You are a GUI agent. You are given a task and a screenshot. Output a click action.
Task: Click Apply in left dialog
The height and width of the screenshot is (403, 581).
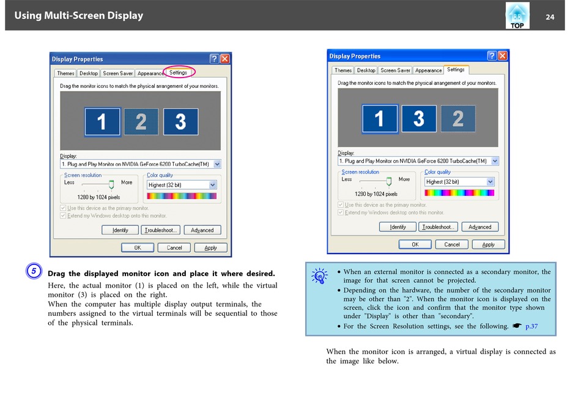click(x=211, y=248)
